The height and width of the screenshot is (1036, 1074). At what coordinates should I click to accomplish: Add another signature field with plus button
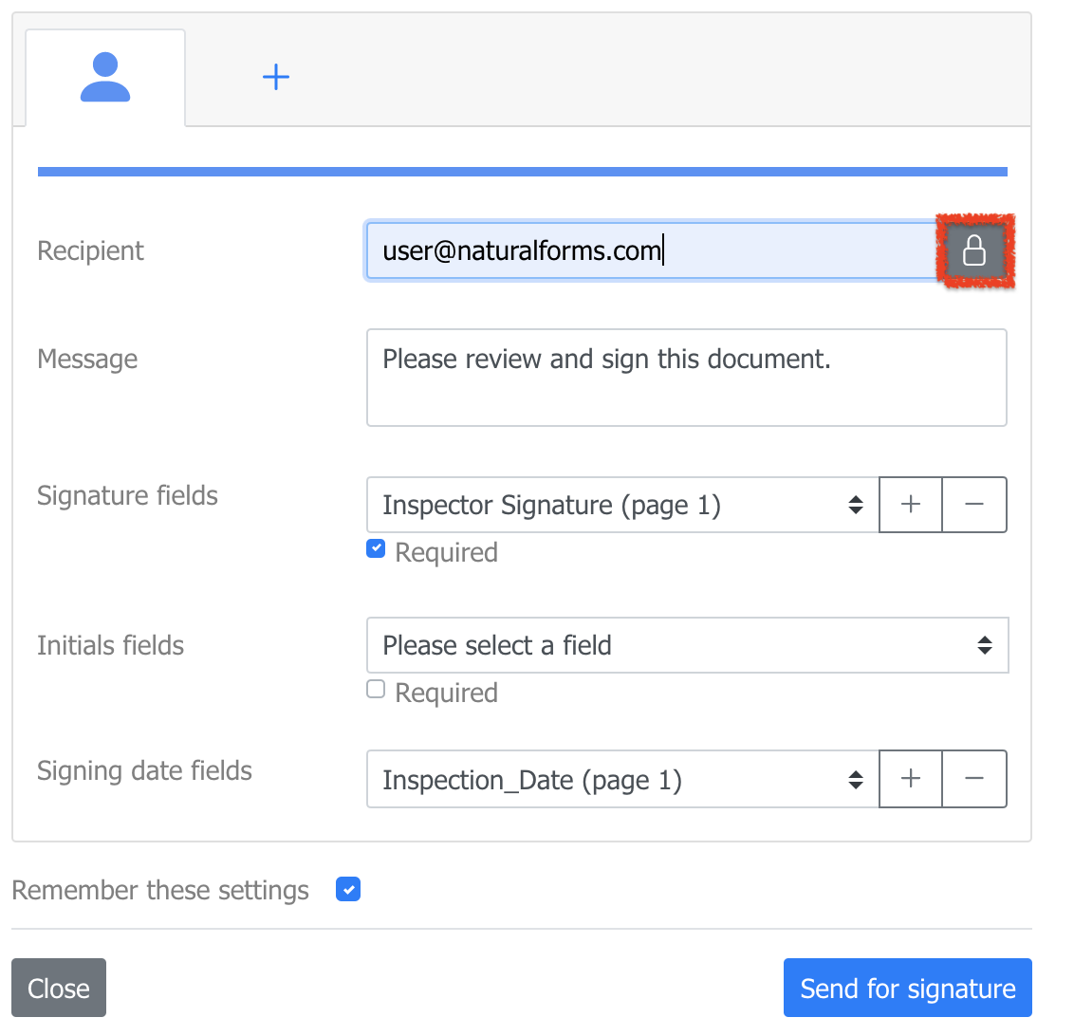[910, 505]
